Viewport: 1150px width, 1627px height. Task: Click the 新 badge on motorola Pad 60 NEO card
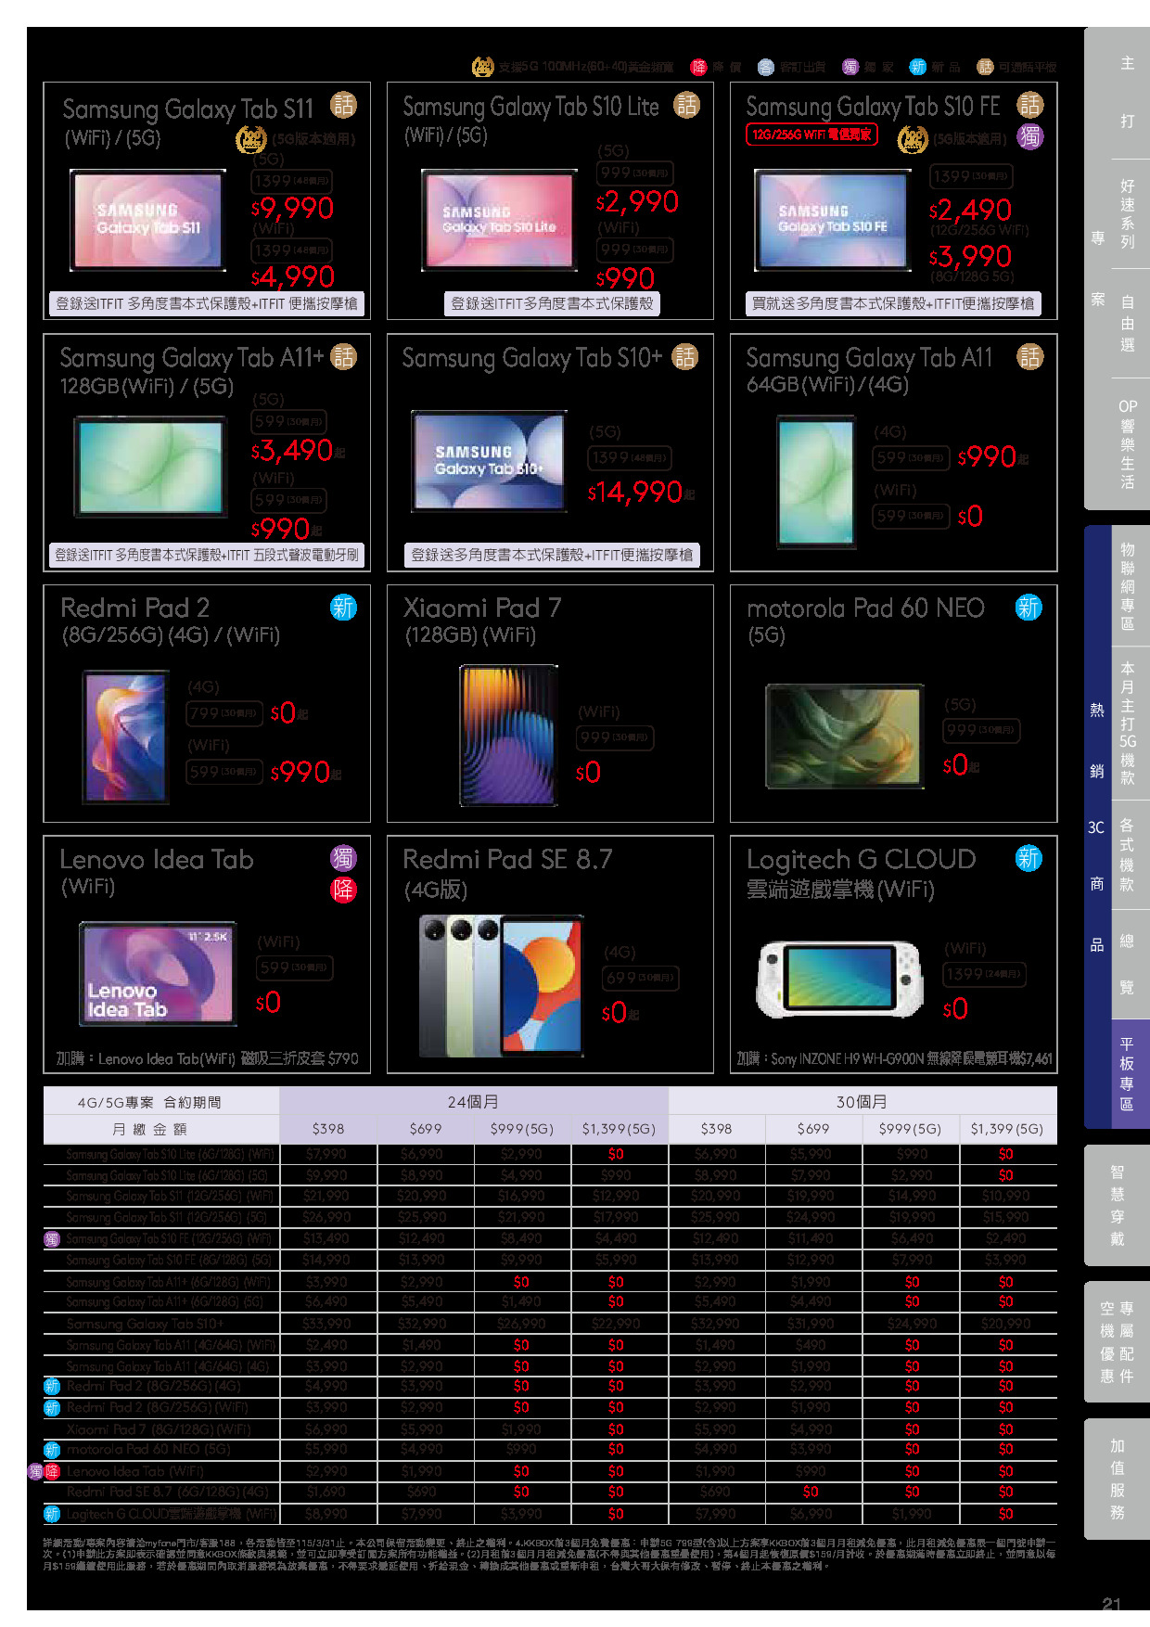1029,608
